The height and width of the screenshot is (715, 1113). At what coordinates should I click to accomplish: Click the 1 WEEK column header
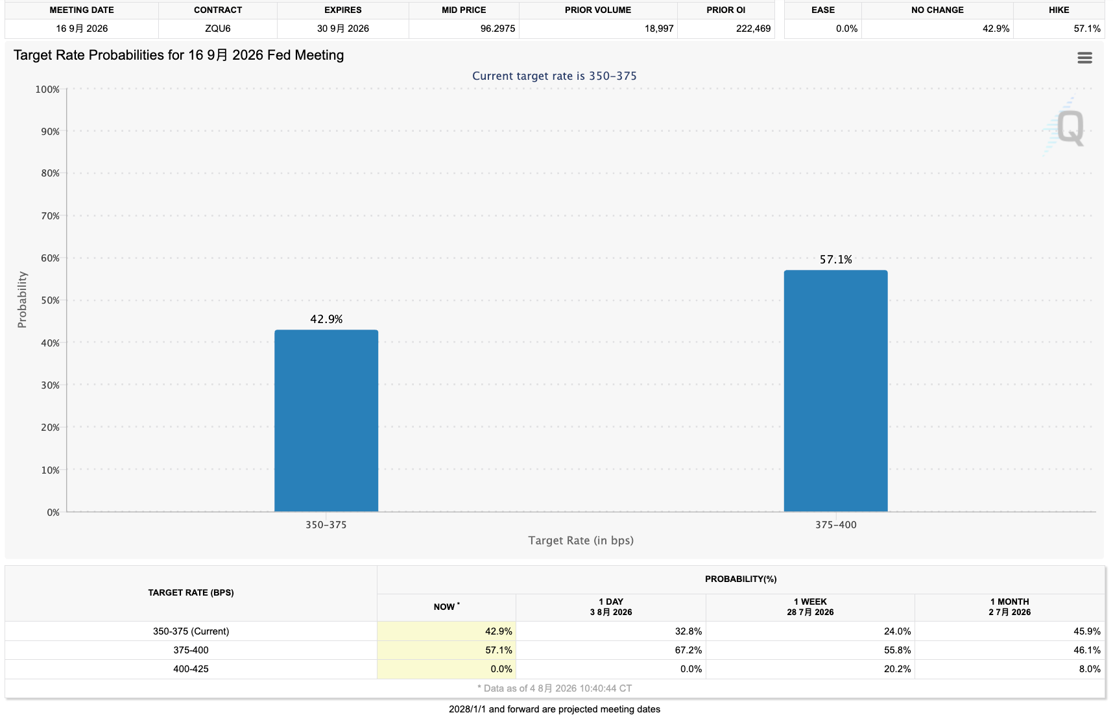click(x=810, y=607)
